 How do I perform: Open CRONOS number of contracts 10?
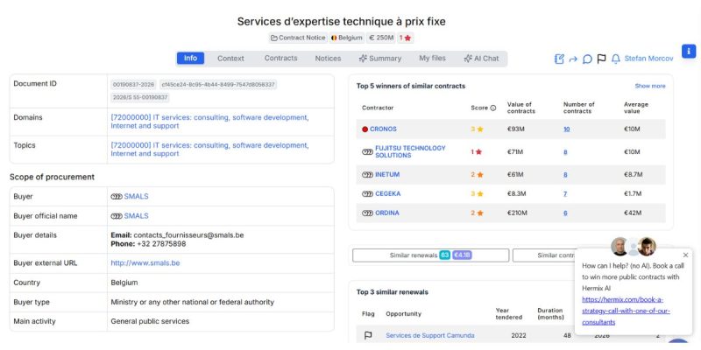(x=566, y=129)
